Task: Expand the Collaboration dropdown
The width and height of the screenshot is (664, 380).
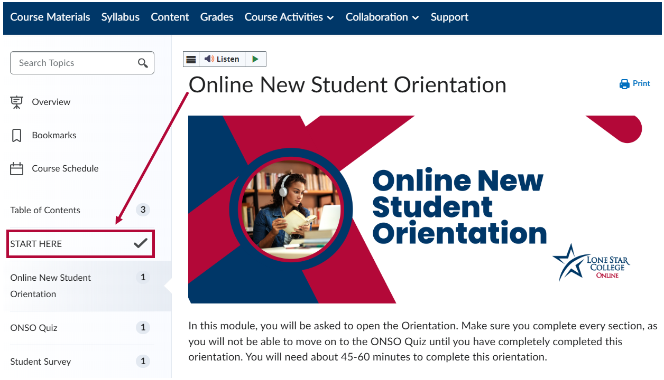Action: [x=382, y=17]
